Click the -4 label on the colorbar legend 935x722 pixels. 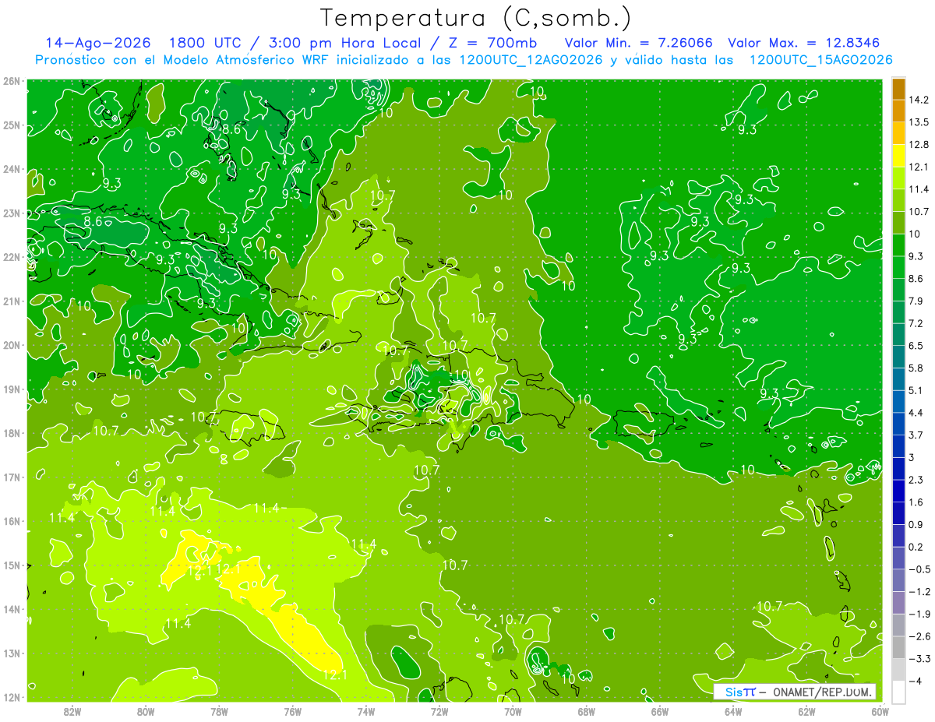(916, 681)
